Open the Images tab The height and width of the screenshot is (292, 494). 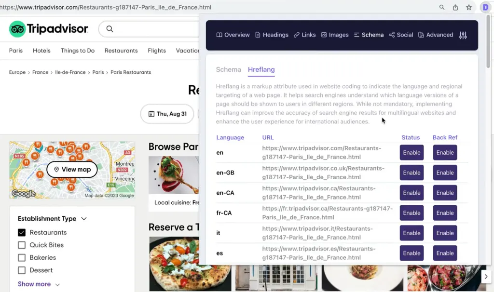(x=335, y=35)
